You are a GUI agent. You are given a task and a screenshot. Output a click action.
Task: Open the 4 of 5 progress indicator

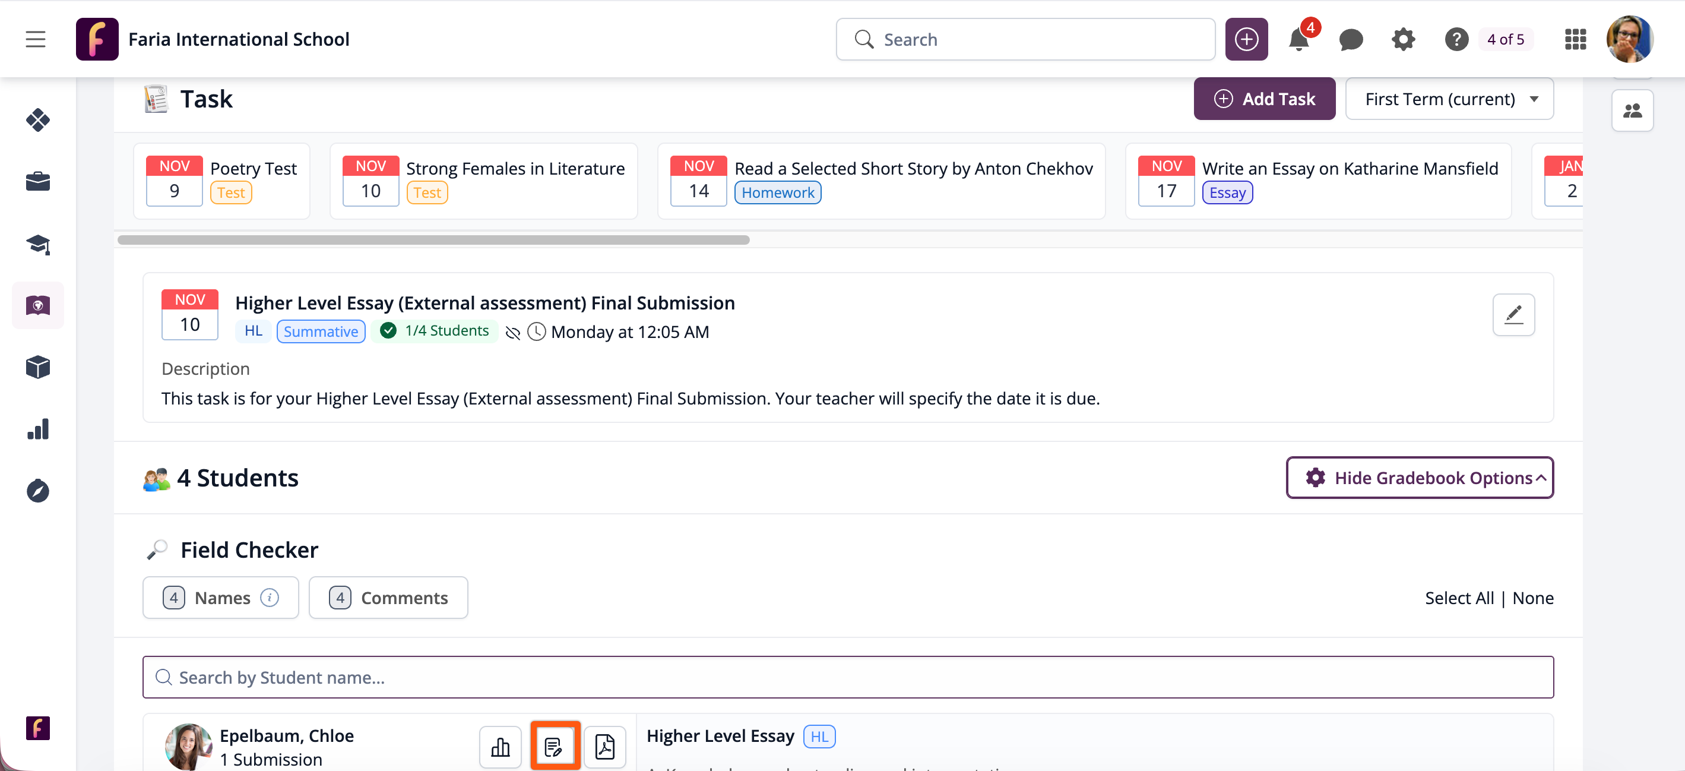[1505, 40]
